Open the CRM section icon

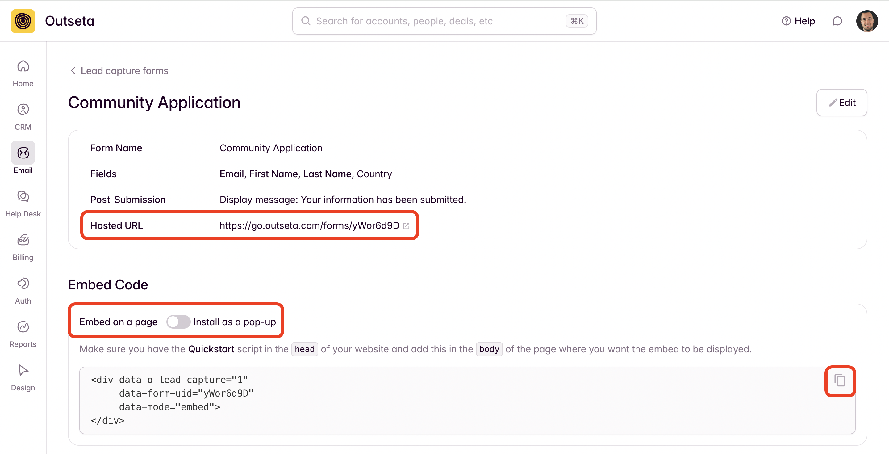(x=23, y=110)
